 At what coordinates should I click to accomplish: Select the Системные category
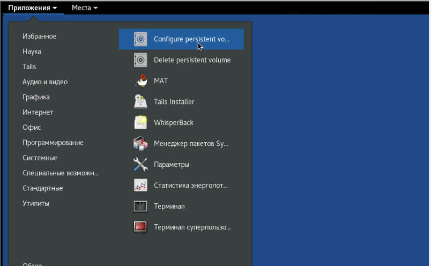(40, 158)
